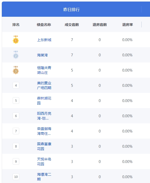Click 退房套数 value 0 for 上东新城
The image size is (150, 183).
coord(100,40)
